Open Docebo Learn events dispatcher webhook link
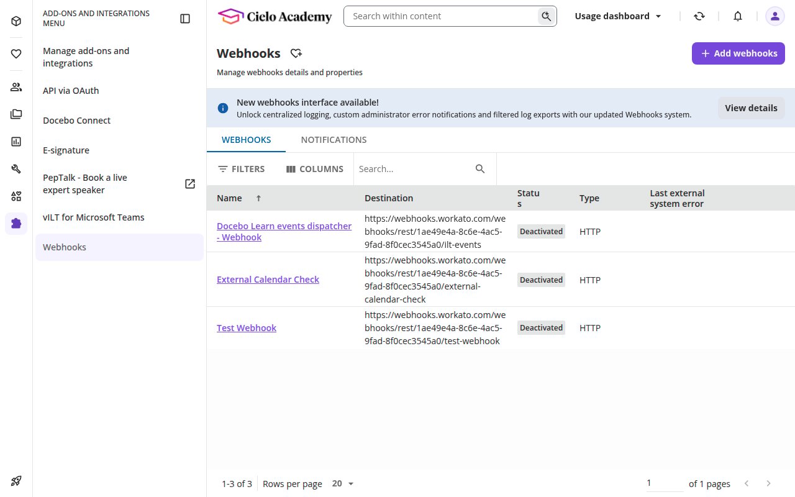 click(x=284, y=232)
